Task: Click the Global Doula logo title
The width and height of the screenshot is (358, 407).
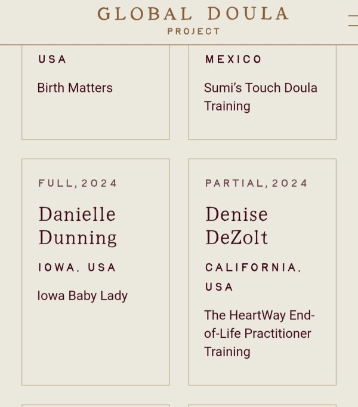Action: tap(193, 14)
